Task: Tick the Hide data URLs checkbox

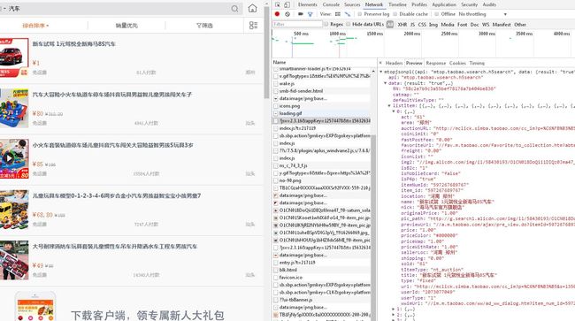Action: coord(348,24)
